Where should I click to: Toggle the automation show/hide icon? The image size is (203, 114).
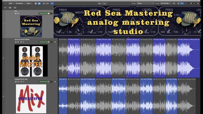point(44,3)
